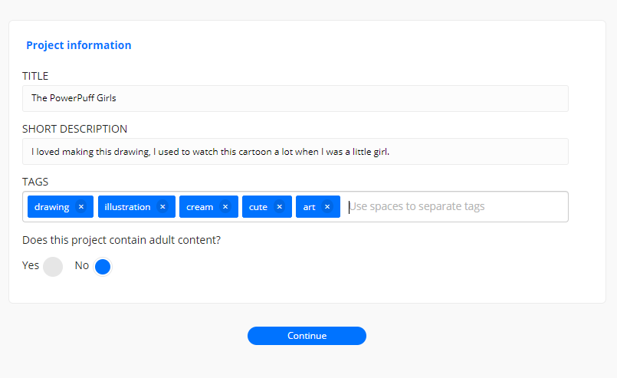Remove the cute tag

(x=280, y=207)
